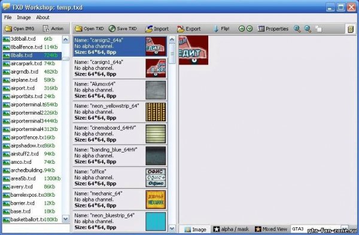Move texture up with green up arrow
Image resolution: width=359 pixels, height=235 pixels.
(x=242, y=29)
